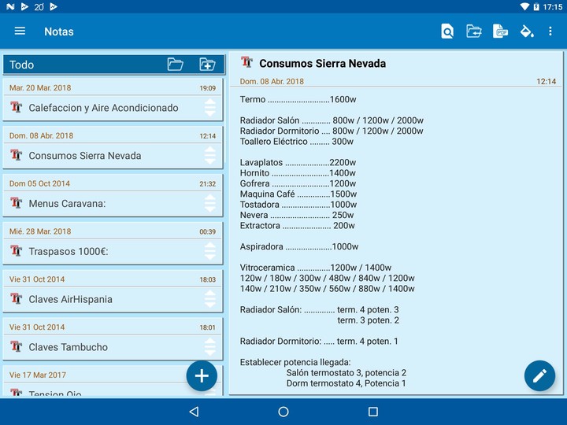Select the Todo folder header
Screen dimensions: 567x425
click(114, 65)
